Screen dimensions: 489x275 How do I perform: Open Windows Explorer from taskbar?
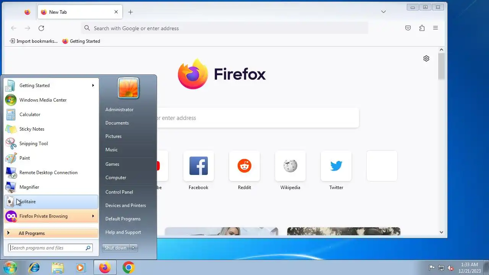pyautogui.click(x=58, y=268)
